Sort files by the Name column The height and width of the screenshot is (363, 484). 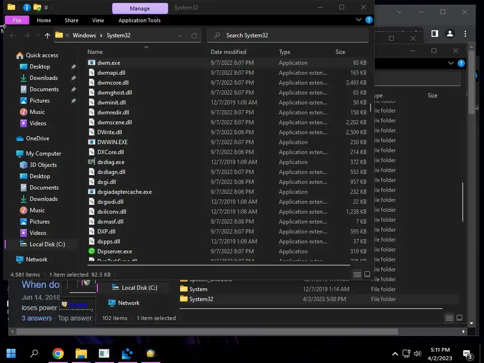[x=95, y=52]
